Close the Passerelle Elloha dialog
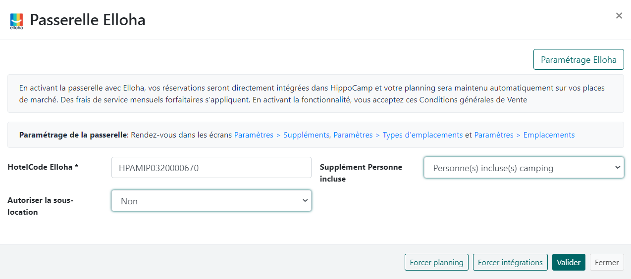Viewport: 631px width, 279px height. click(x=619, y=16)
